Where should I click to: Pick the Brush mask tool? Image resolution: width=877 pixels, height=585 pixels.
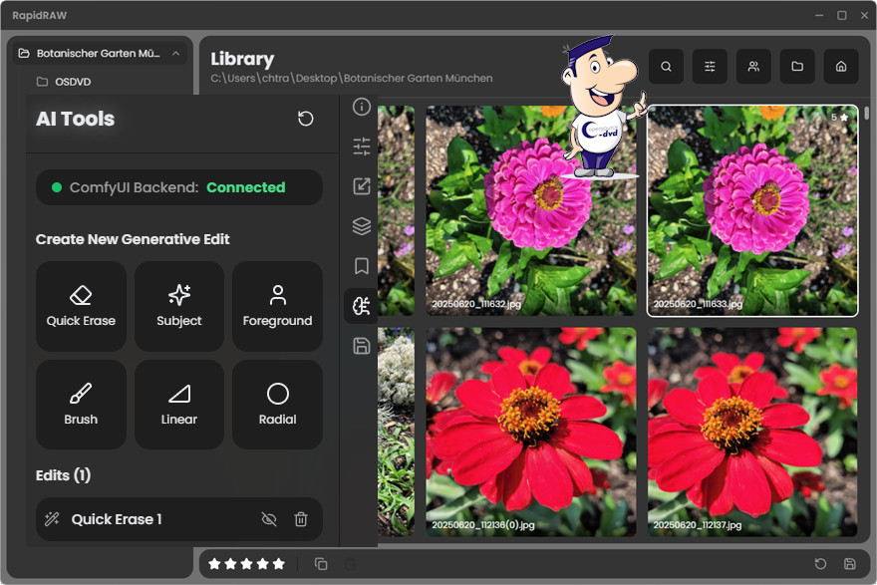pos(81,405)
